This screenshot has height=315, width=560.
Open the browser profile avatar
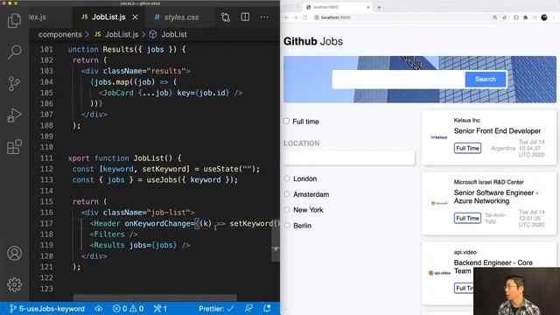(544, 17)
